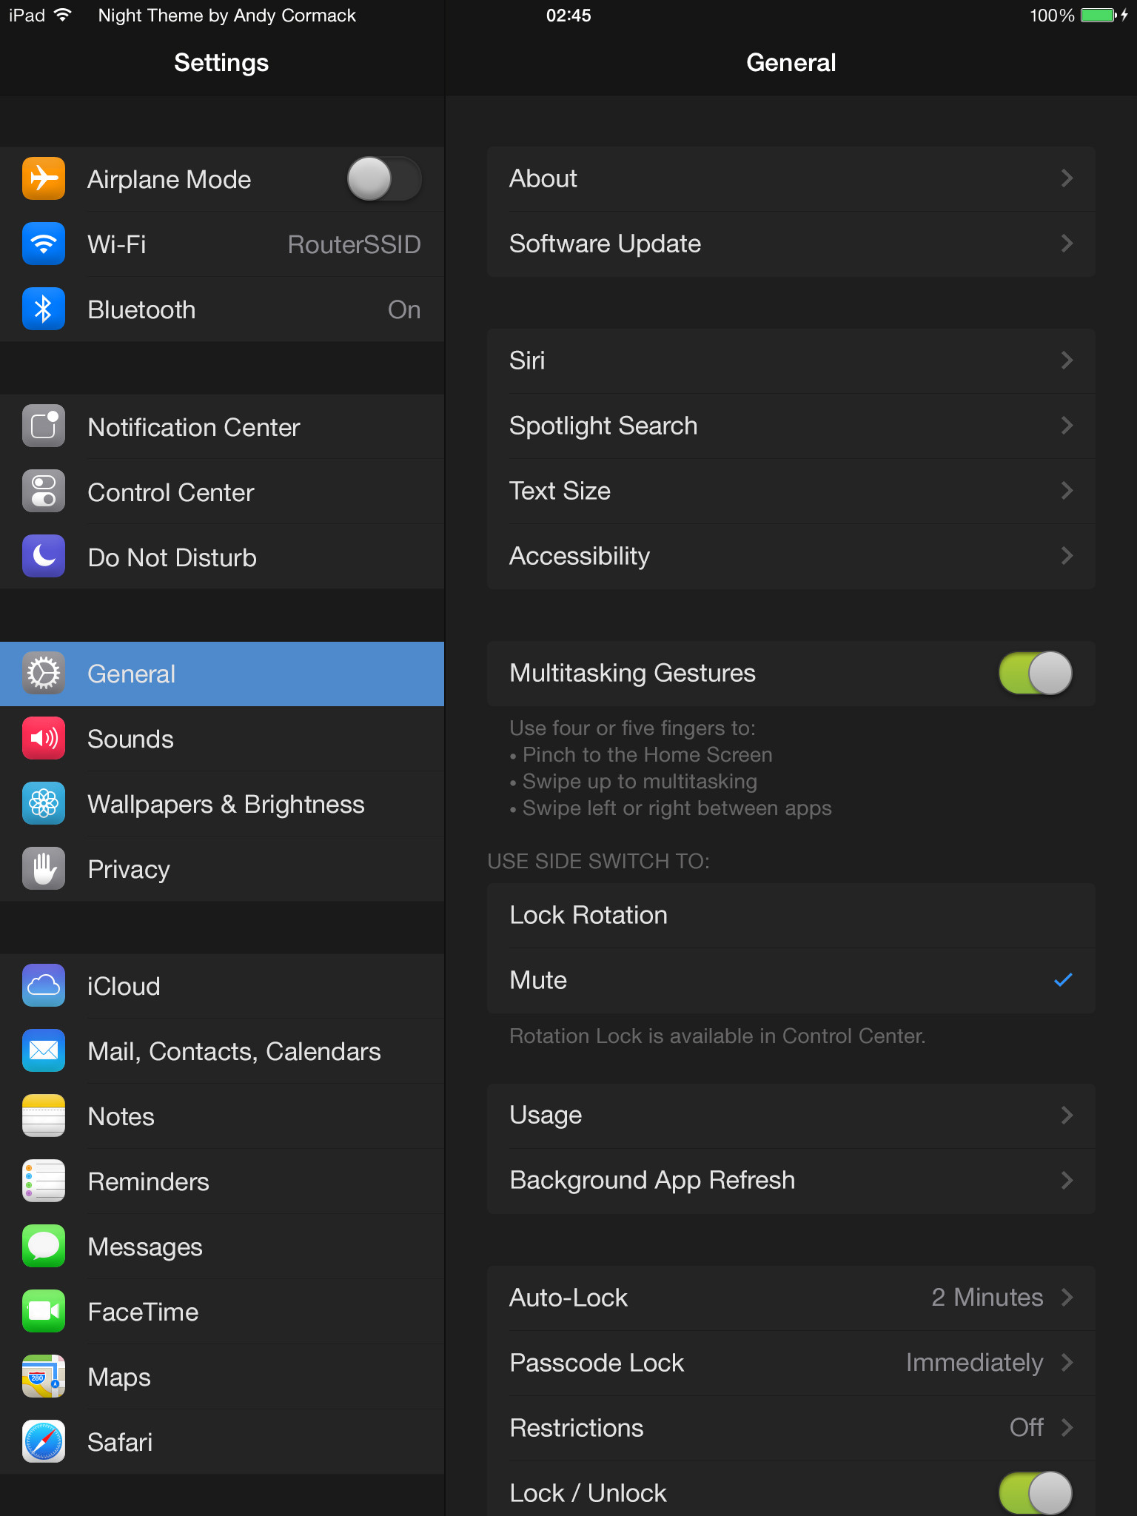
Task: Tap the blue checkmark beside Mute
Action: click(x=1063, y=980)
